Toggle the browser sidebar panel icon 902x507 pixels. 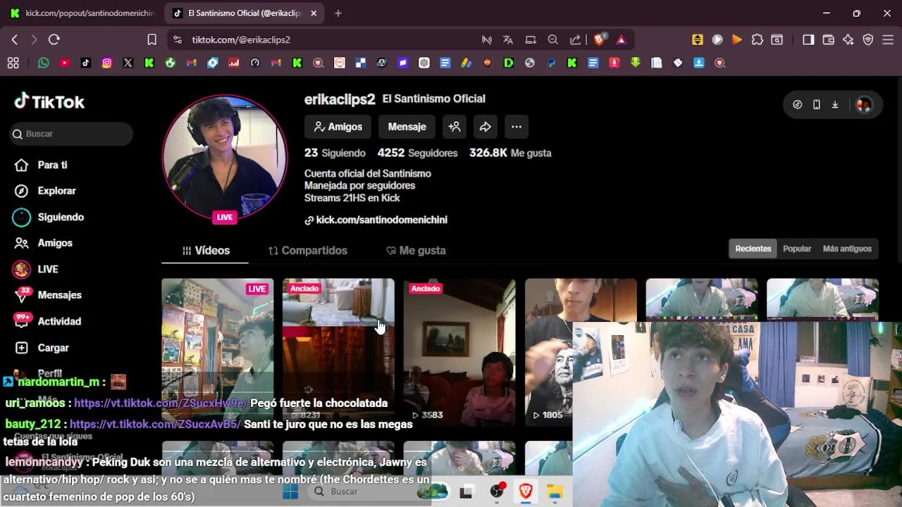pos(808,40)
